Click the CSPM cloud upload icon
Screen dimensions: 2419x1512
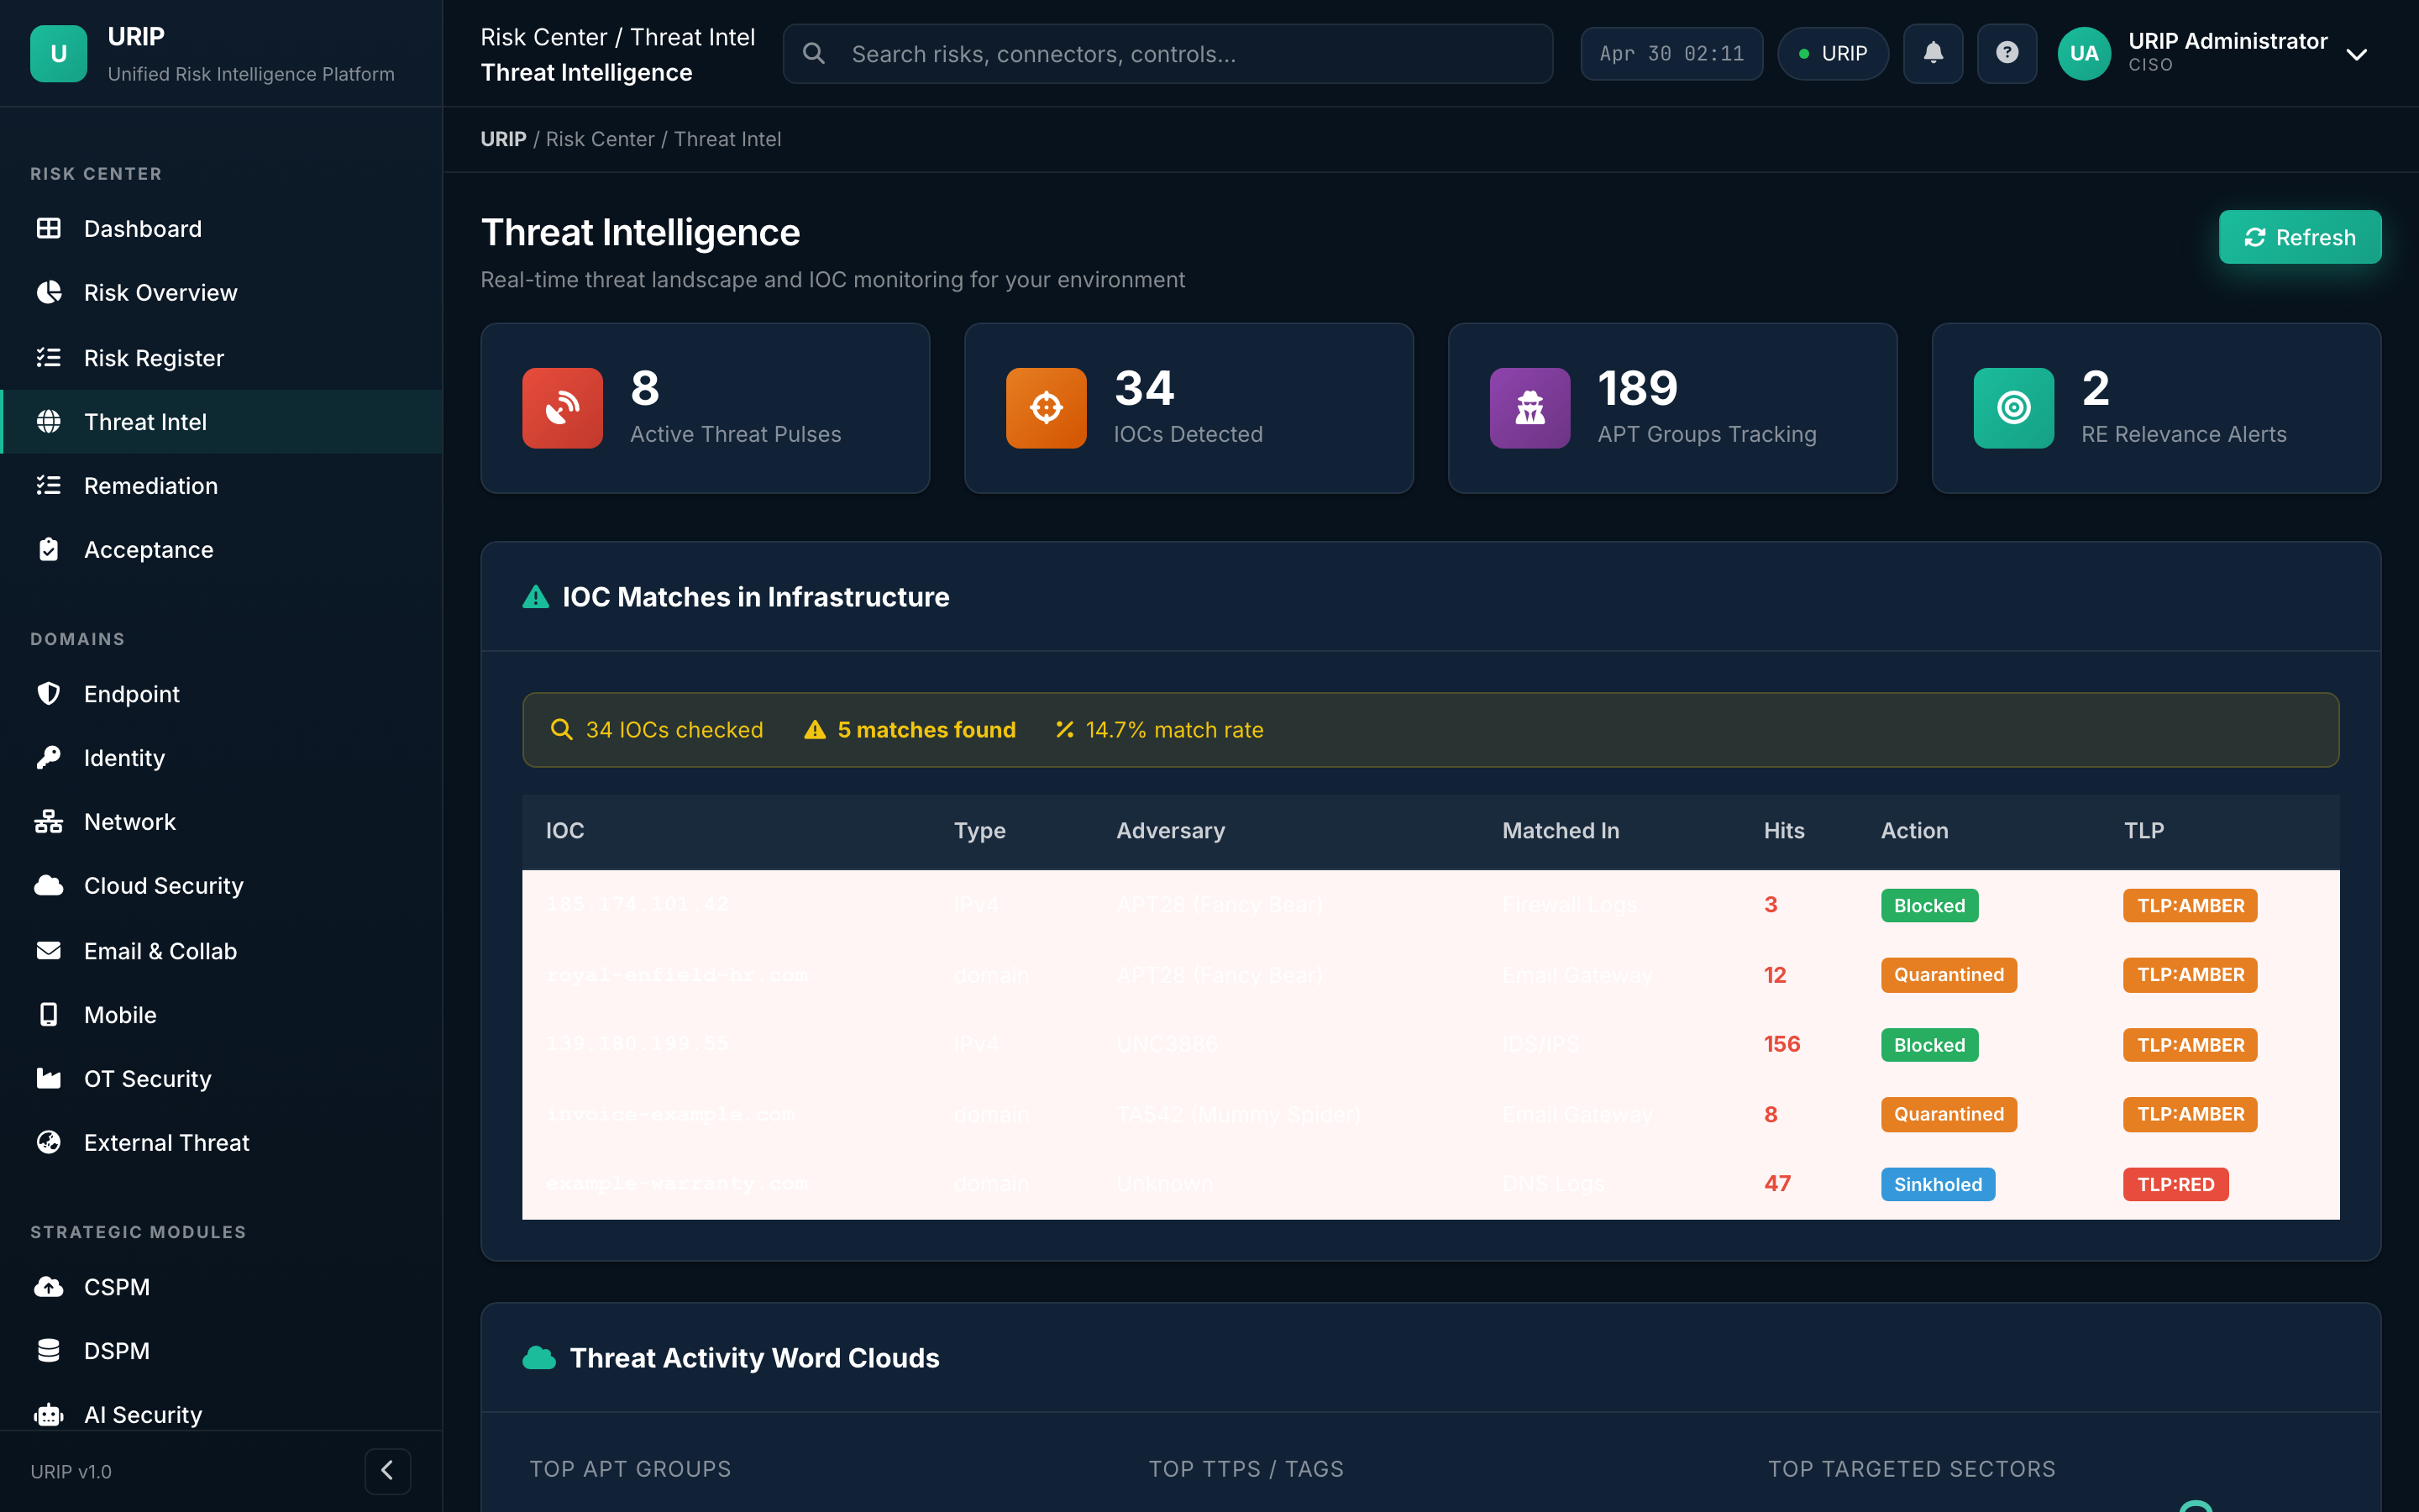[48, 1286]
